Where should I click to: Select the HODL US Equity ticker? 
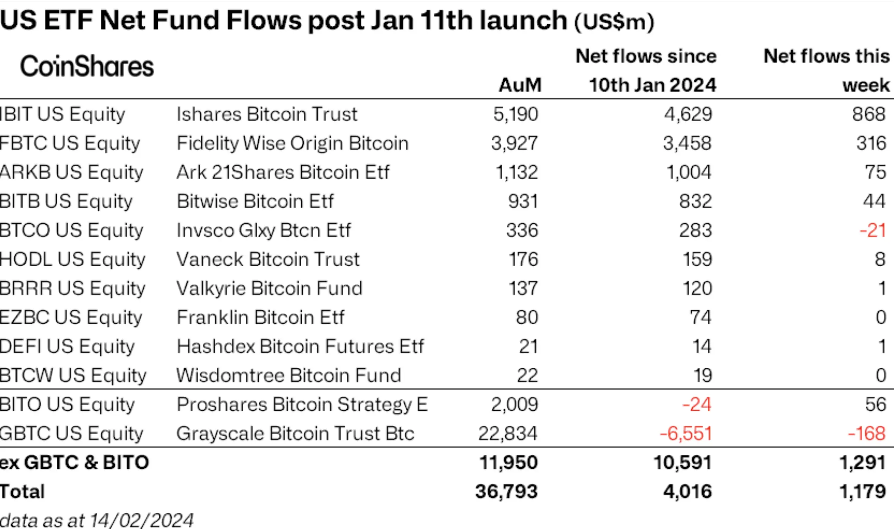(x=73, y=259)
